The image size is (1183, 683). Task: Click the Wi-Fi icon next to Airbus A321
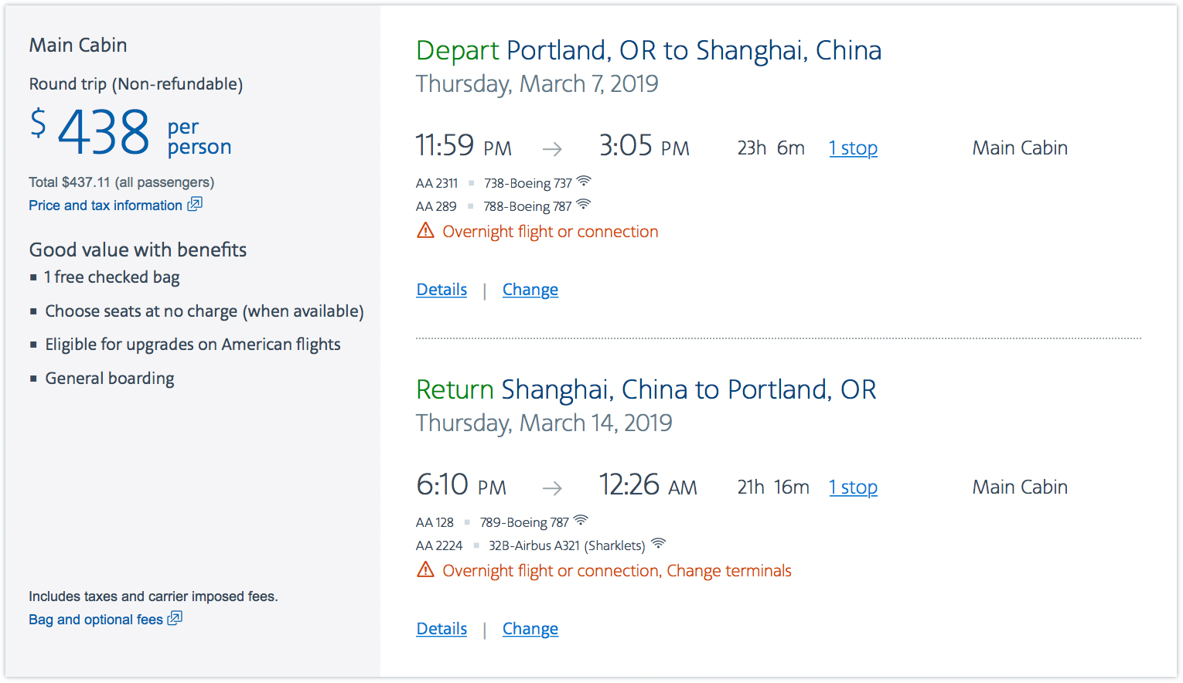pos(658,544)
